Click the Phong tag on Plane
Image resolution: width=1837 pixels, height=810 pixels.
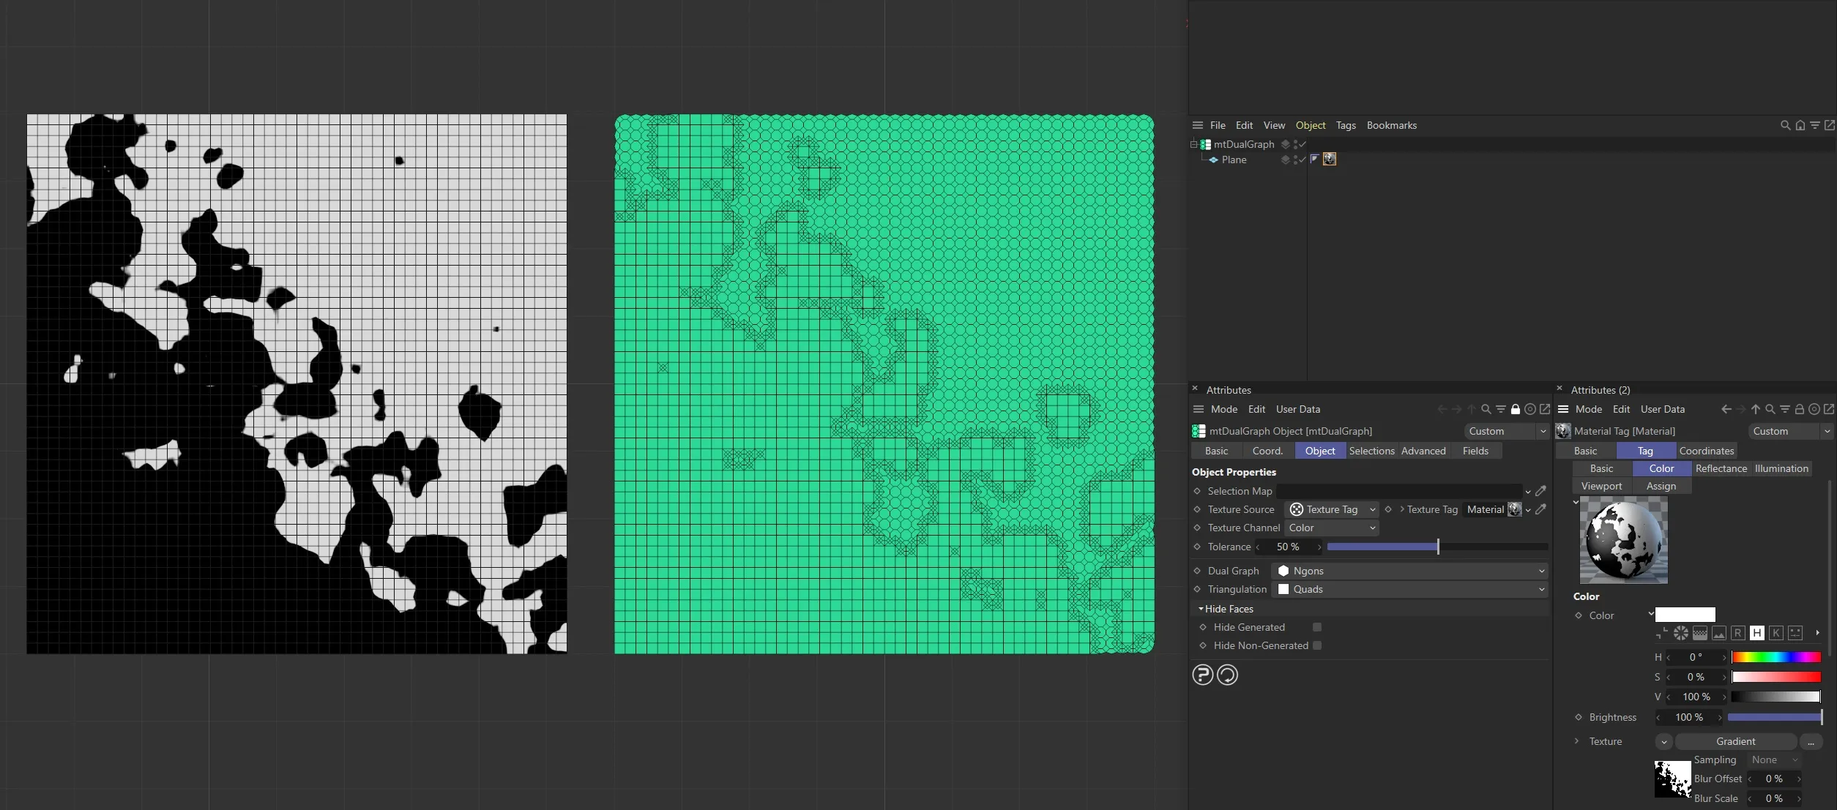point(1315,160)
